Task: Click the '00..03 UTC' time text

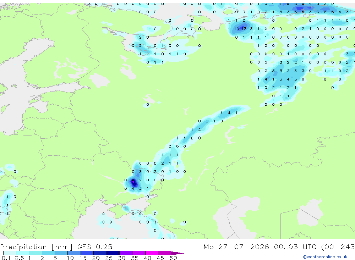Action: pyautogui.click(x=296, y=247)
